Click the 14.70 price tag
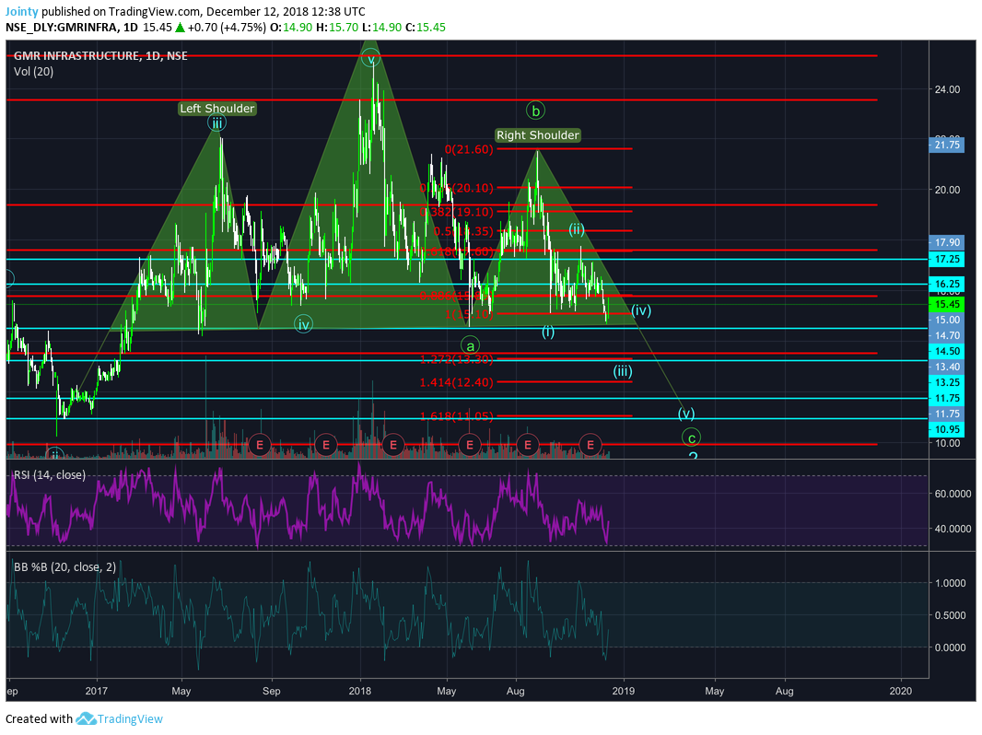This screenshot has height=735, width=982. pos(946,335)
